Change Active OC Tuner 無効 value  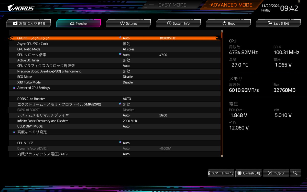126,60
